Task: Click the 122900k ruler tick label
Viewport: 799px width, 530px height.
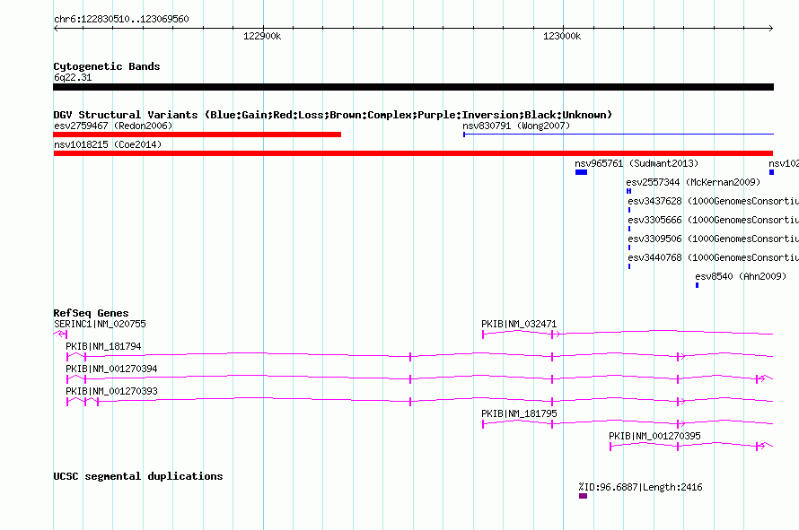Action: click(x=262, y=36)
